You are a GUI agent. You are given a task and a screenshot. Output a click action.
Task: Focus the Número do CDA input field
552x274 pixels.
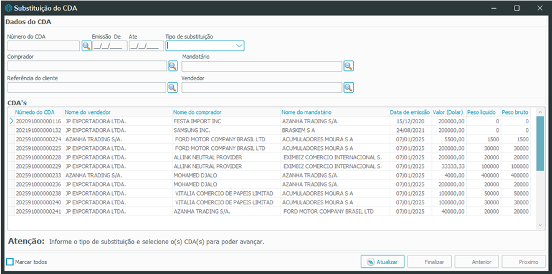coord(44,45)
